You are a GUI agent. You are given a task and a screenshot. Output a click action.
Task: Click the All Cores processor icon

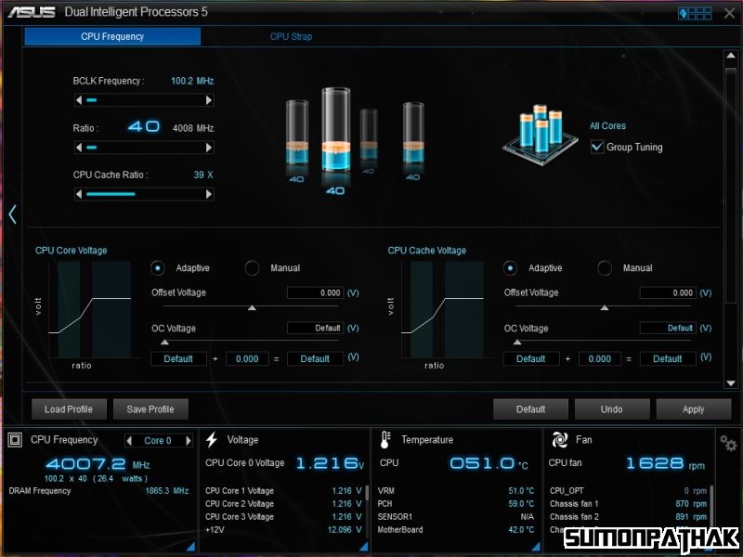(x=541, y=134)
